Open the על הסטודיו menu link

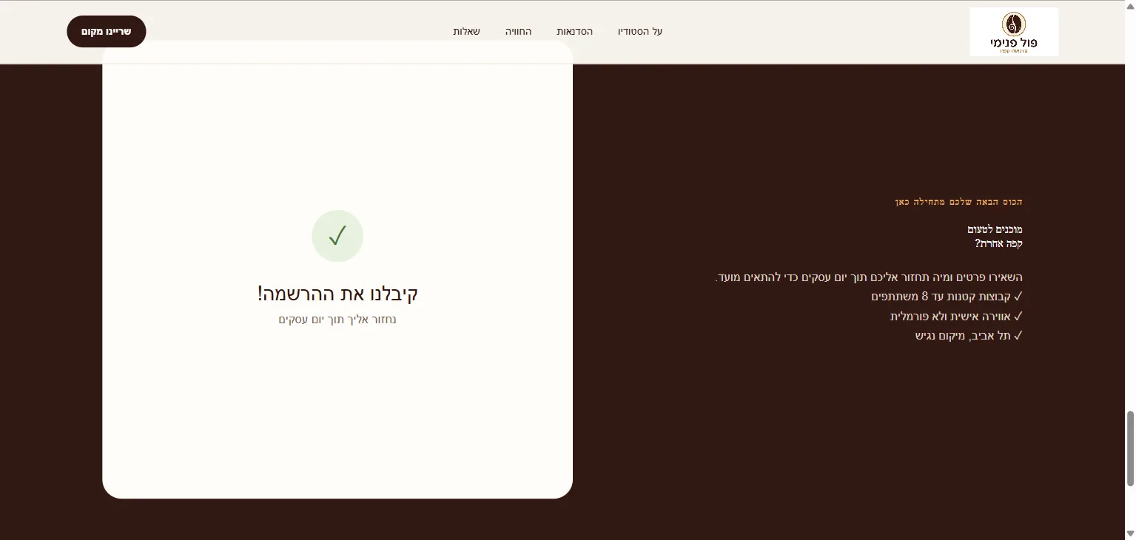click(x=640, y=32)
